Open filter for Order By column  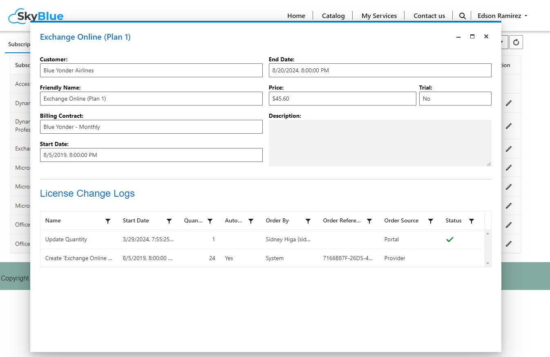pyautogui.click(x=308, y=221)
